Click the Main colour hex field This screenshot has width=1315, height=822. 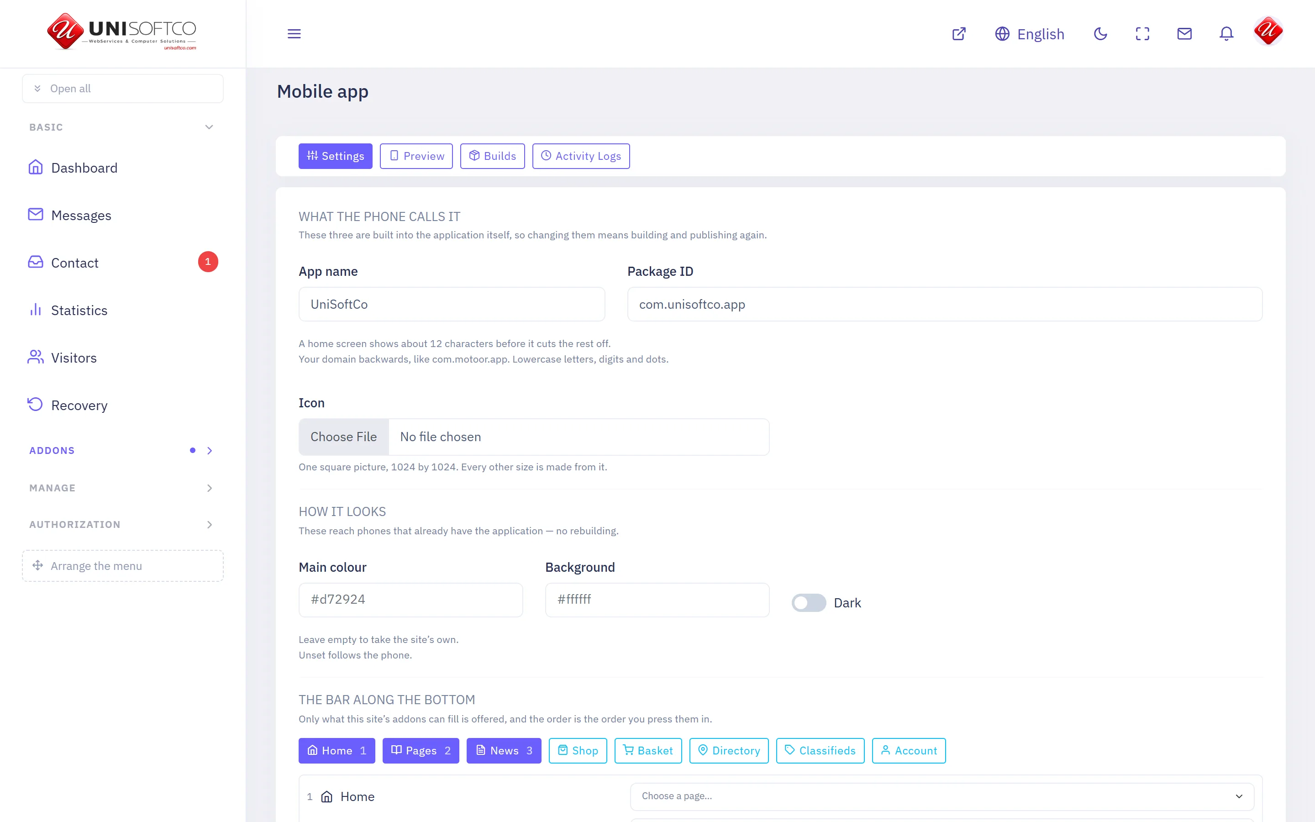410,600
